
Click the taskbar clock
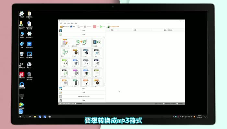200,117
